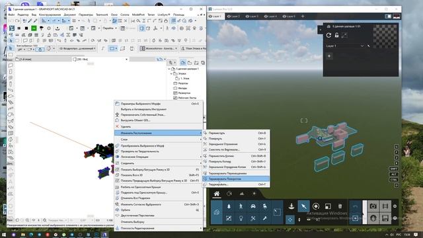Screen dimensions: 423x238
Task: Open 360 Panorama mode in Lumion
Action: 373,218
